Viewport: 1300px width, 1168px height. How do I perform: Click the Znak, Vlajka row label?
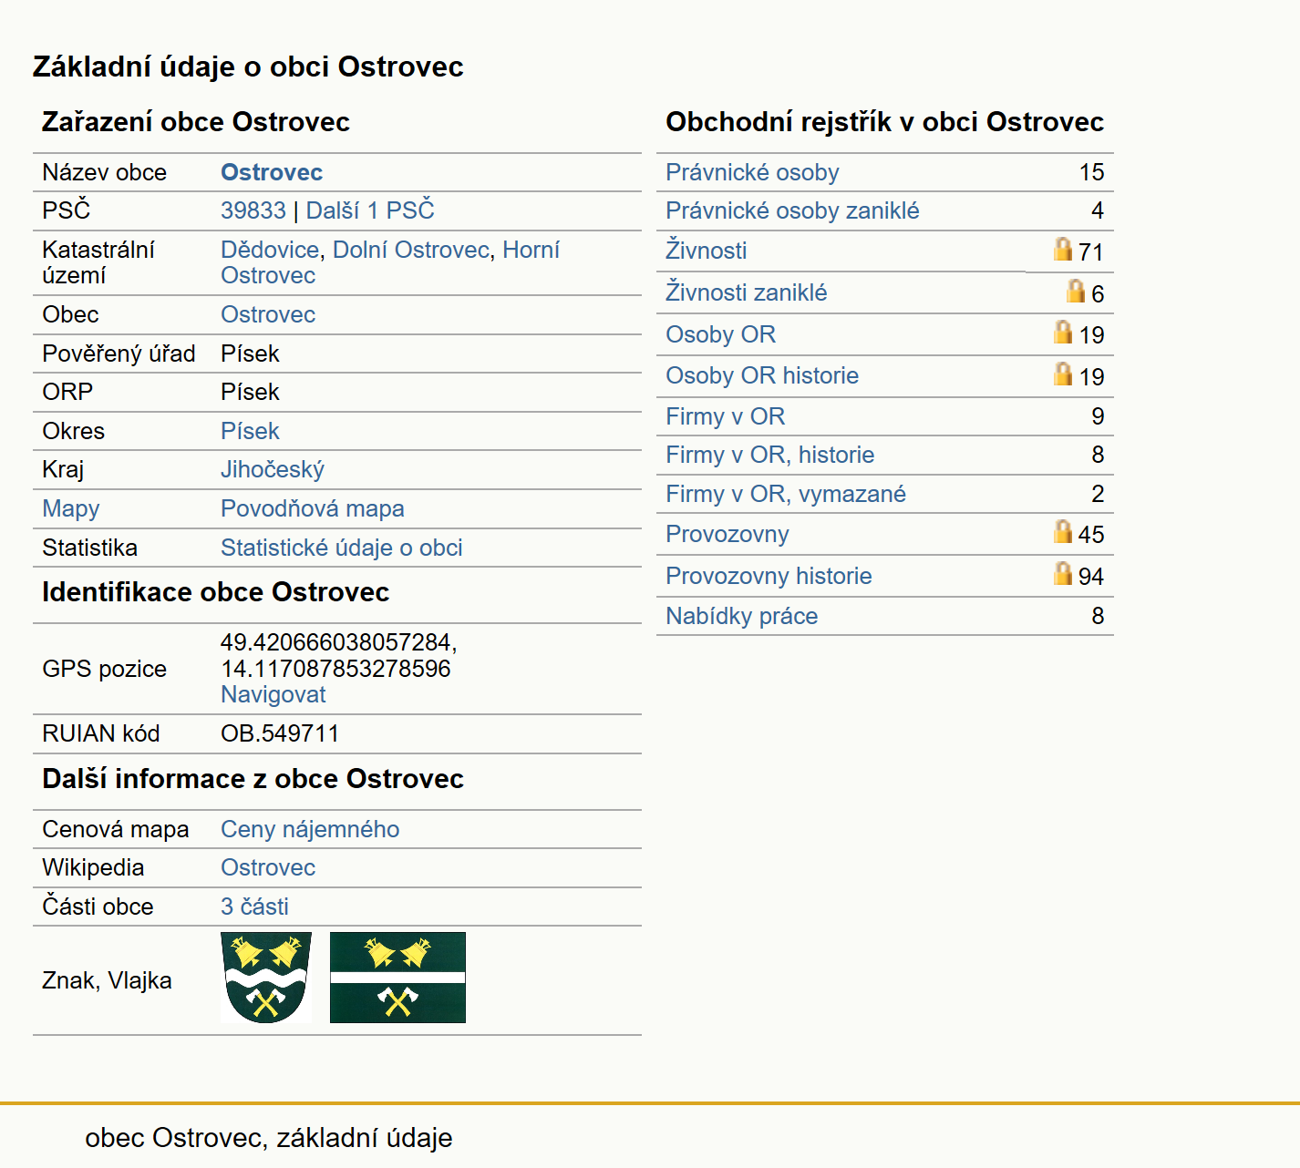pos(107,980)
